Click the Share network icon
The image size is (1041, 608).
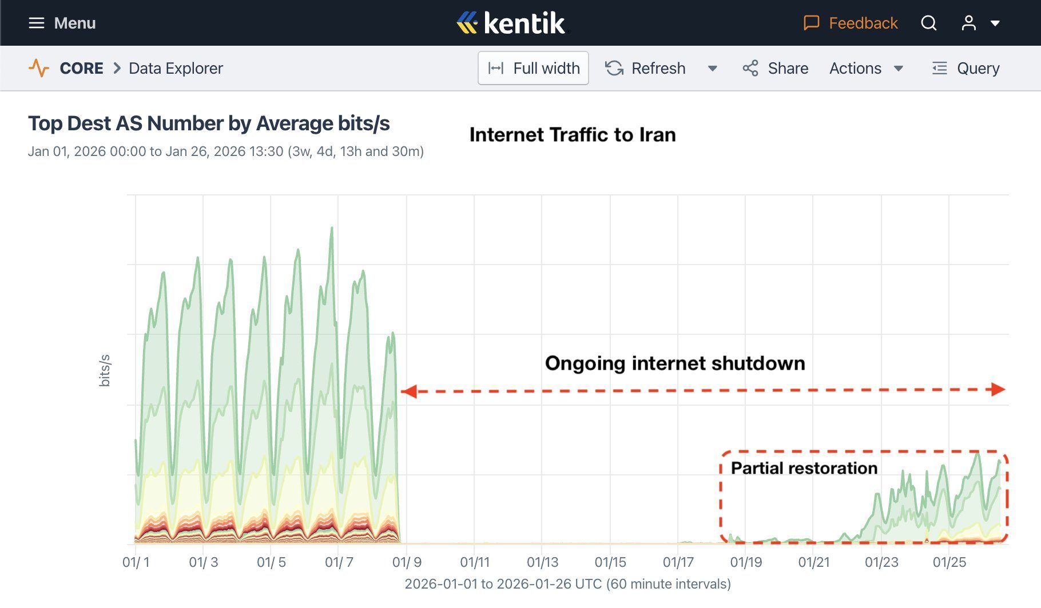[x=750, y=68]
